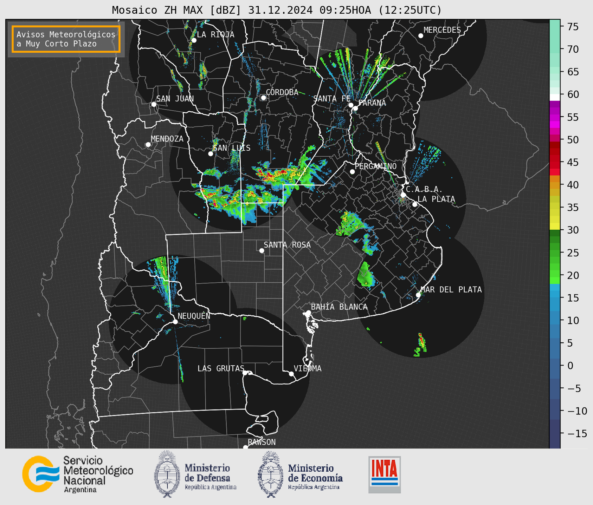Click the INTA logo

coord(385,474)
